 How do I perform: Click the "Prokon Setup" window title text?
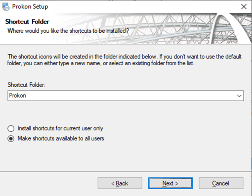[30, 6]
